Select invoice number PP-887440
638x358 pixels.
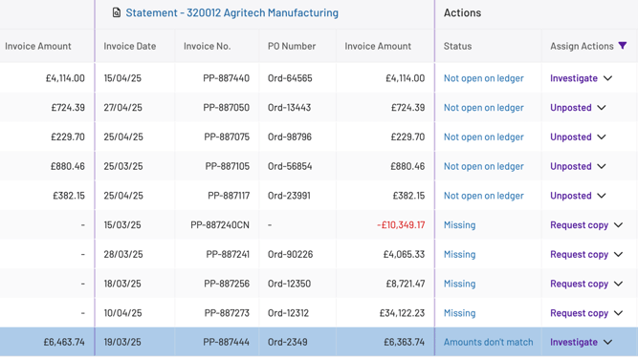pyautogui.click(x=227, y=78)
